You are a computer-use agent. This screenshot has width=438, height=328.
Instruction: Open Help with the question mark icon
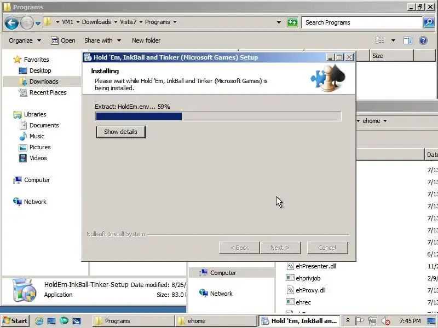point(423,40)
